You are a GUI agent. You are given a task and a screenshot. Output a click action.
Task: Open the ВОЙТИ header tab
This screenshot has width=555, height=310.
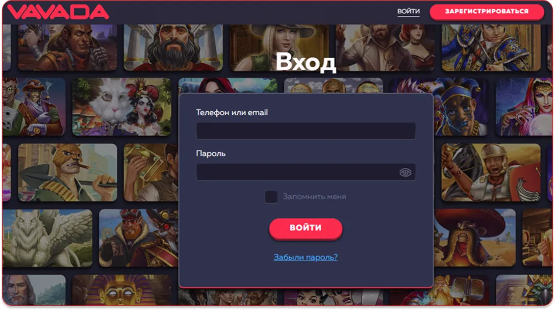409,11
